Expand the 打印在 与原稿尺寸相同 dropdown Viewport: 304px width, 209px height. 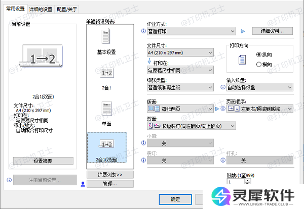tap(180, 70)
